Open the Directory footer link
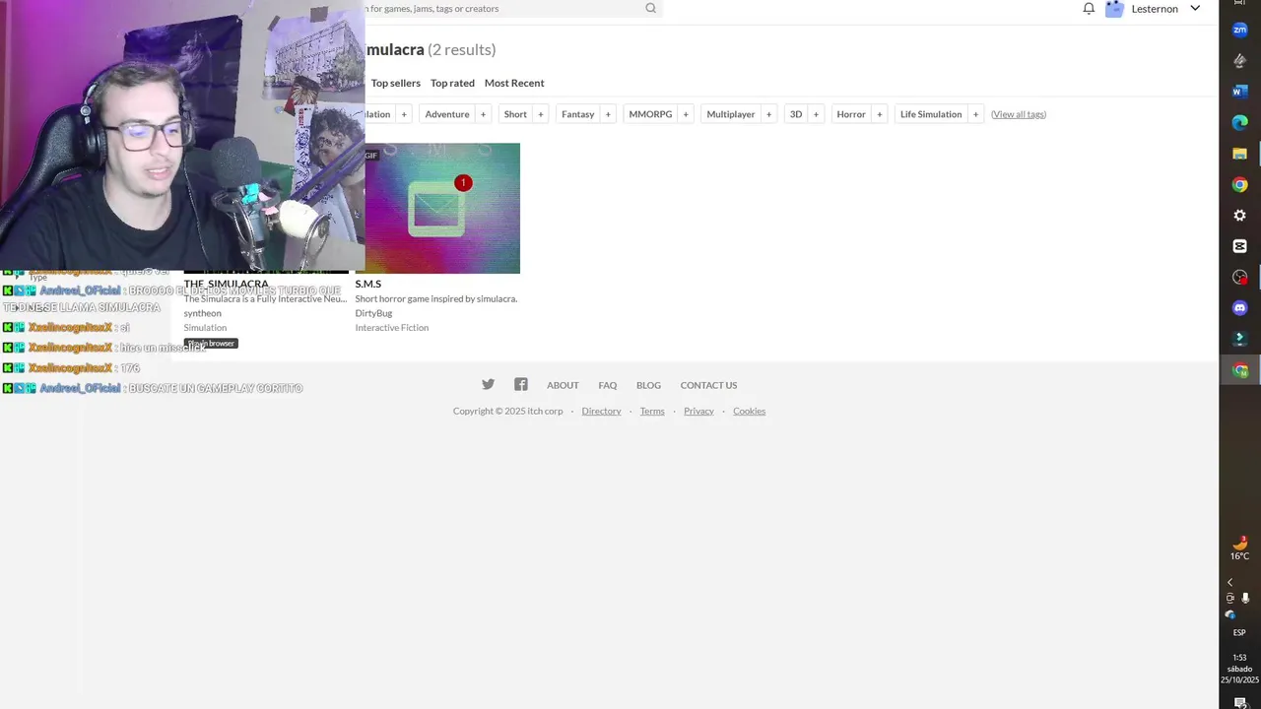Screen dimensions: 1261x709 coord(601,411)
